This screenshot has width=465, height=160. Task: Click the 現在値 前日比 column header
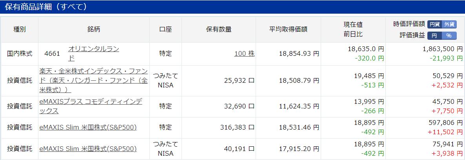click(353, 30)
